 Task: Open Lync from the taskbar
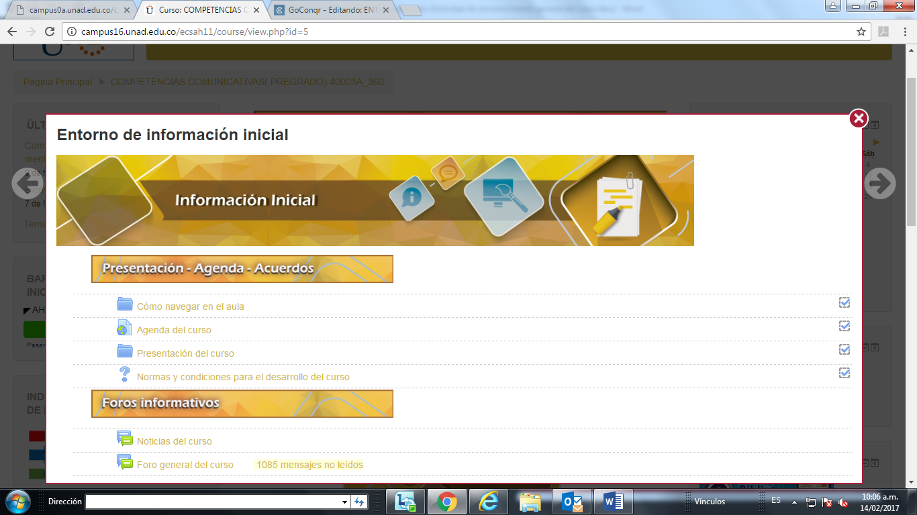click(405, 502)
